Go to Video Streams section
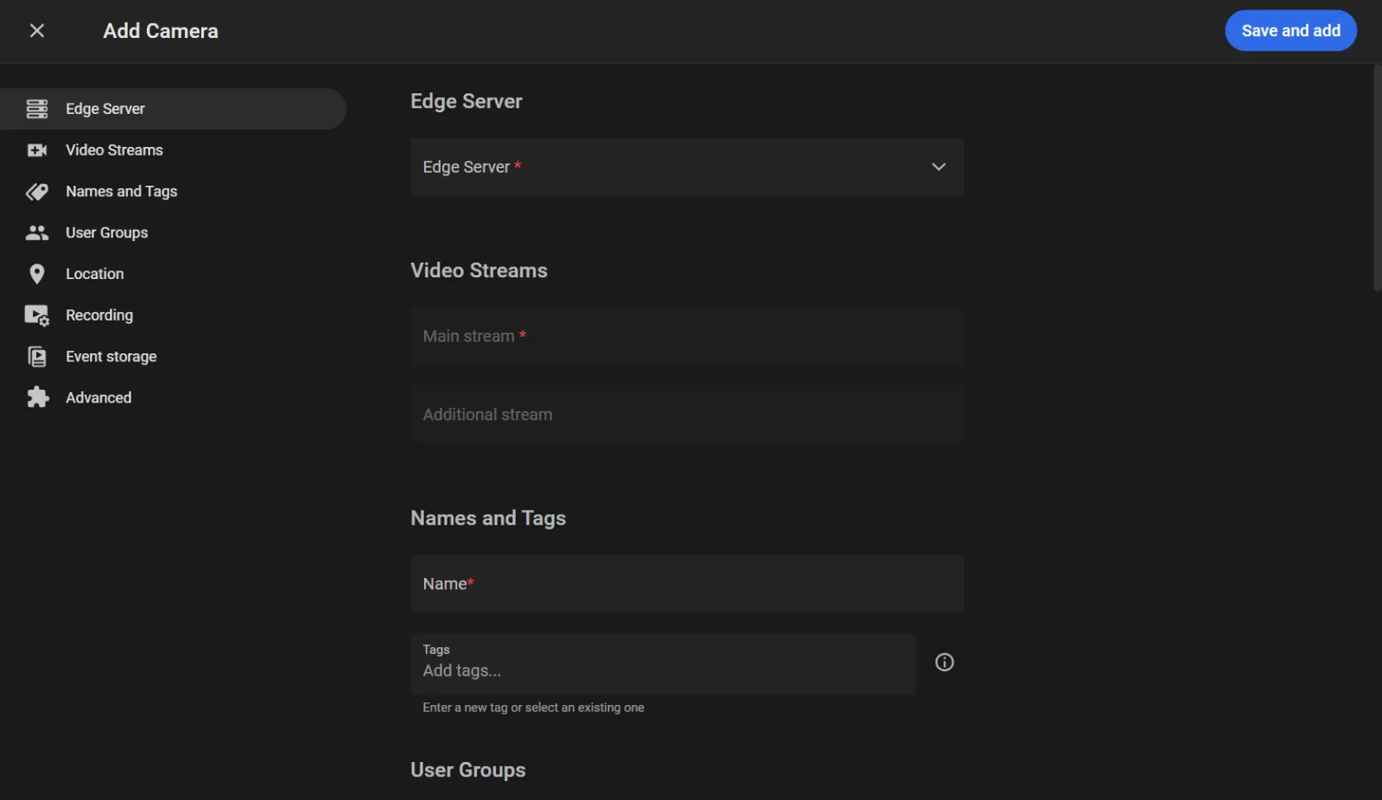The image size is (1382, 800). (x=173, y=150)
